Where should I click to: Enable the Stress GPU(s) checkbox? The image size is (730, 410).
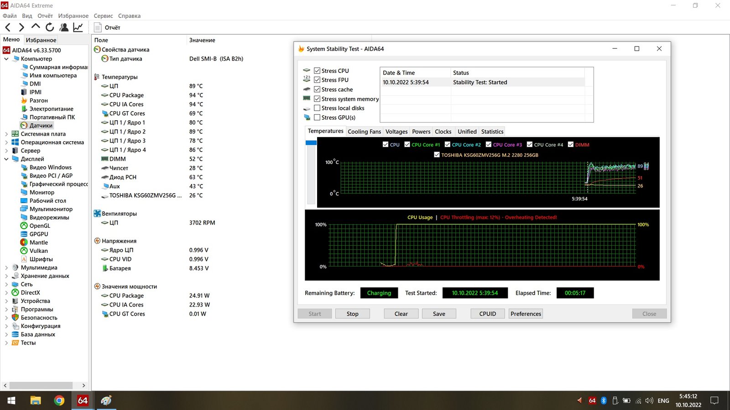[x=317, y=118]
